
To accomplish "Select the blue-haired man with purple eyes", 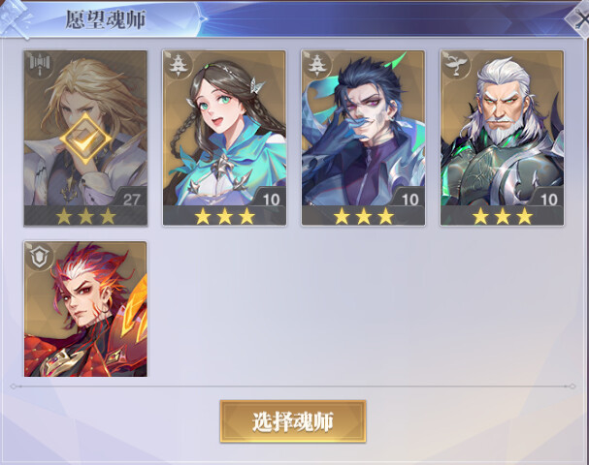I will point(363,138).
